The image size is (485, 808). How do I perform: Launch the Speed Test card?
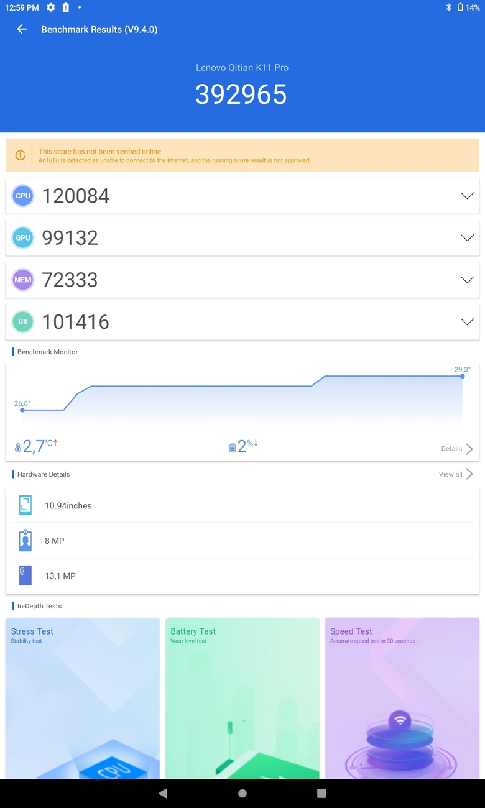402,698
